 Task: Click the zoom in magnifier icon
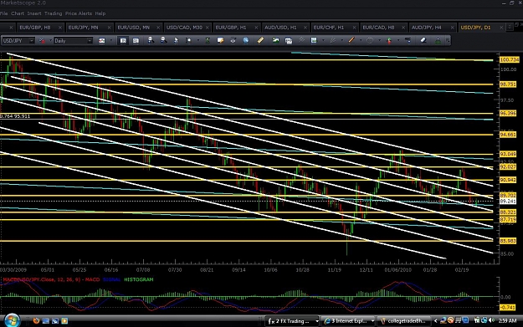point(151,40)
